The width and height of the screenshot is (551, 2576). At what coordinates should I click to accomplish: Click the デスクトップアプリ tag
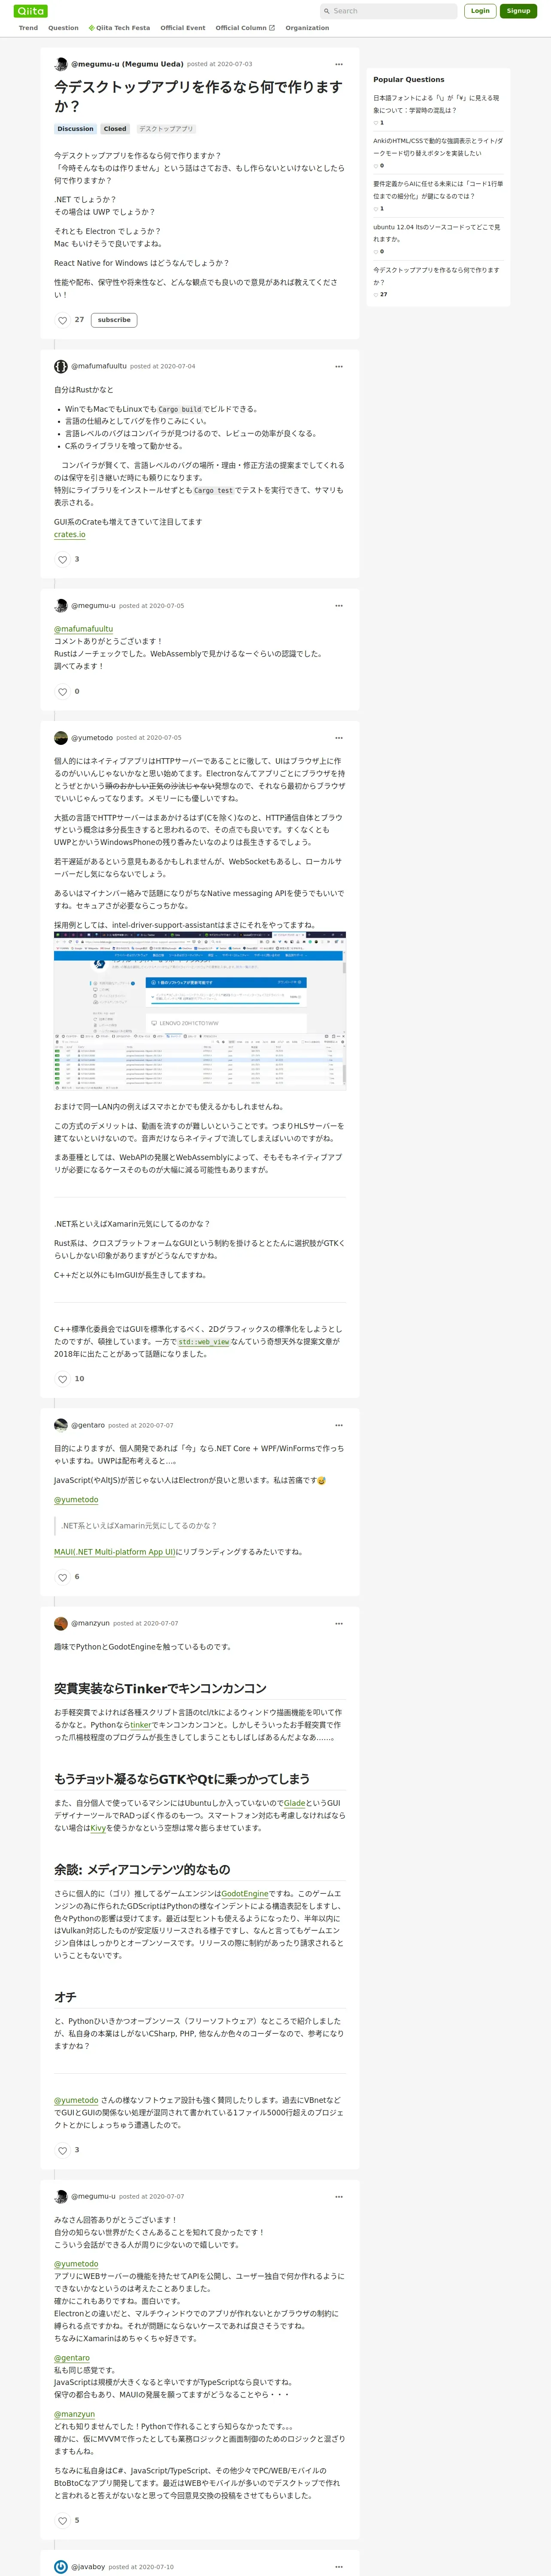click(166, 129)
